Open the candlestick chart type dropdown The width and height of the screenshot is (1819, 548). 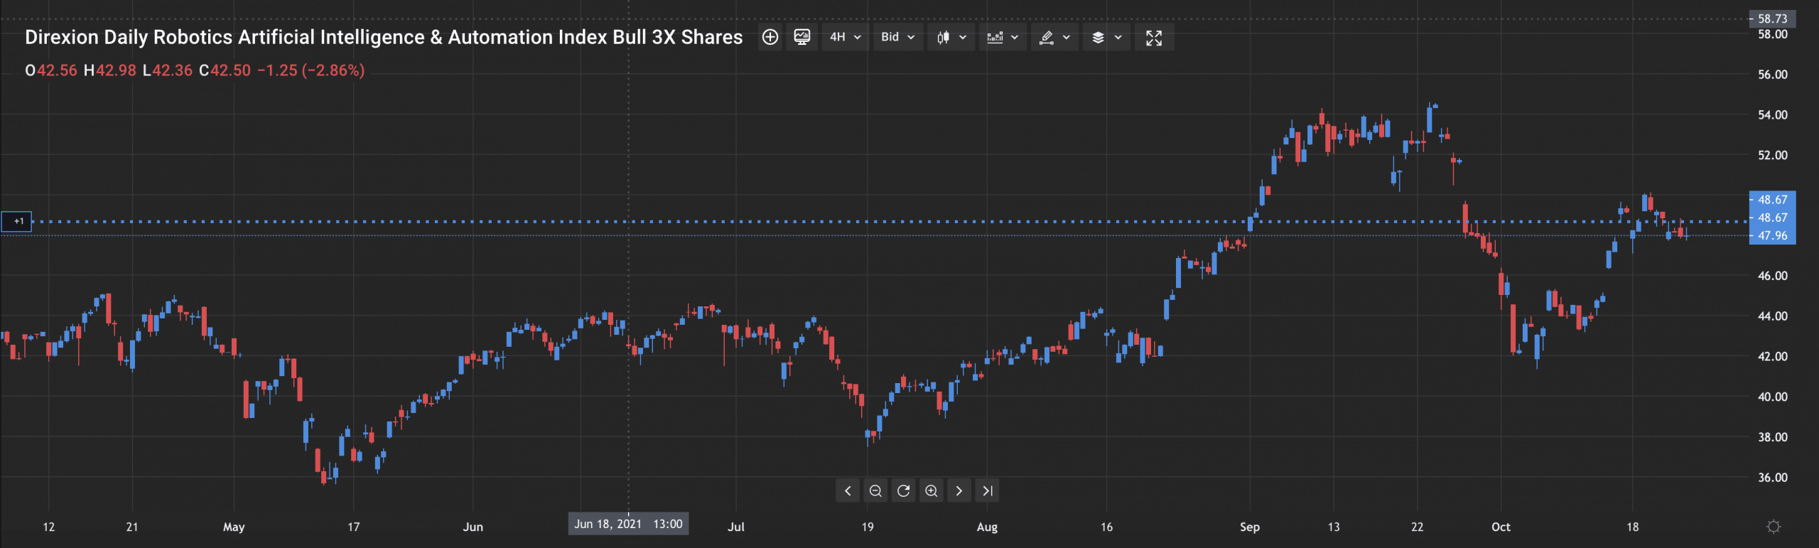(951, 37)
